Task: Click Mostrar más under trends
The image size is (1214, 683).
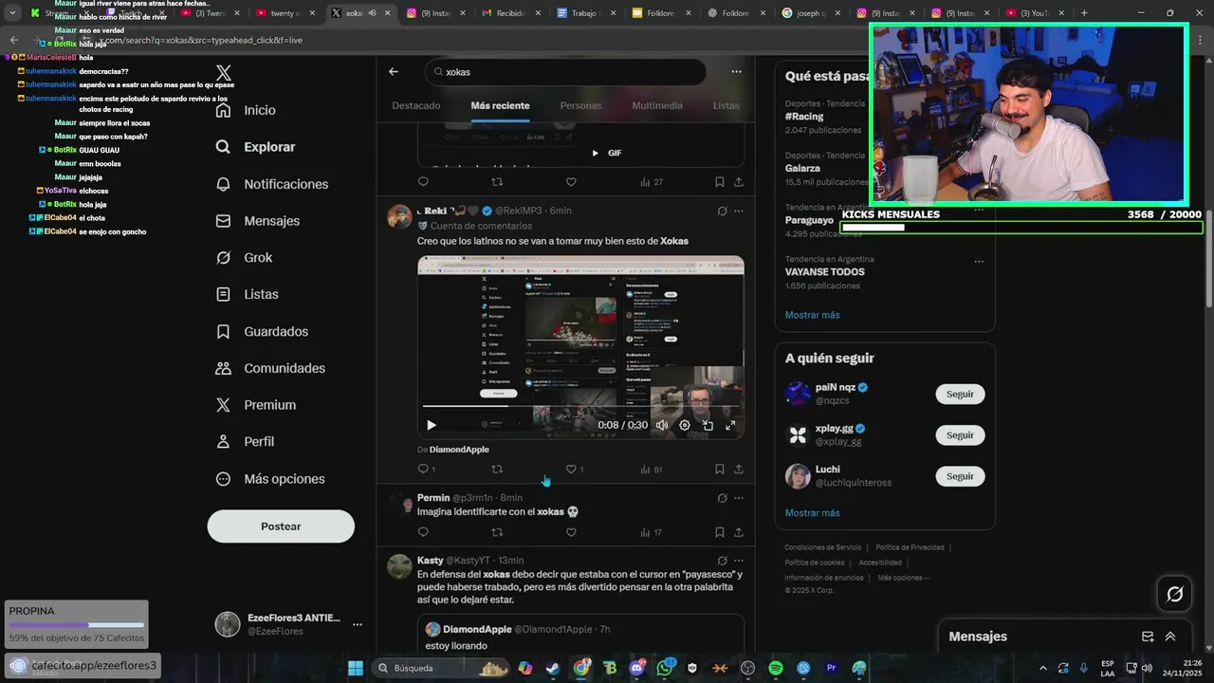Action: pyautogui.click(x=812, y=315)
